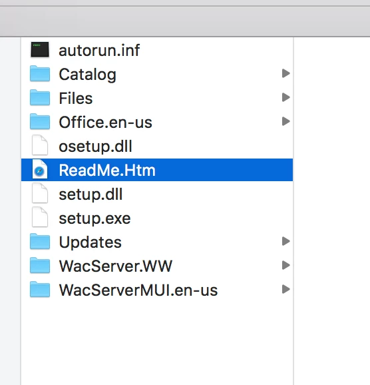This screenshot has height=385, width=370.
Task: Select the Office.en-us folder icon
Action: pos(40,121)
